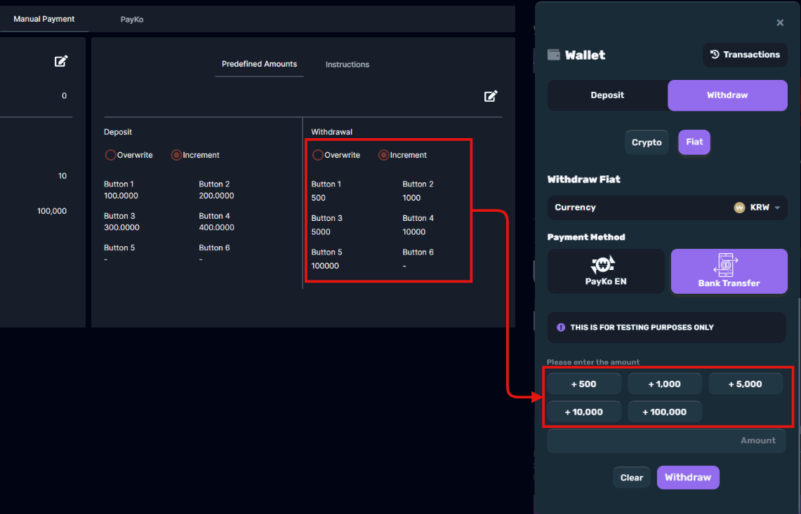
Task: Click Deposit Button 4 value 400.0000
Action: (x=217, y=227)
